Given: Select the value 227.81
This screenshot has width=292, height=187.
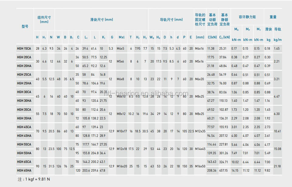Looking at the screenshot, I should pyautogui.click(x=224, y=144).
